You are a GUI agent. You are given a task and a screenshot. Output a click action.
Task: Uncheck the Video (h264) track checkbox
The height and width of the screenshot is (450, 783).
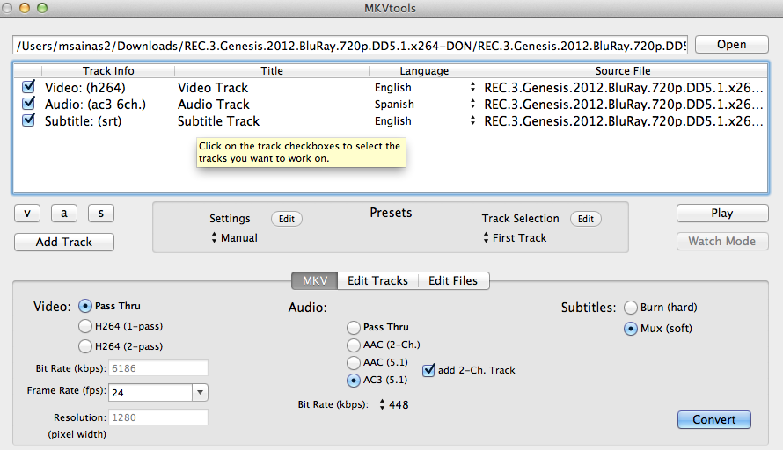coord(29,87)
